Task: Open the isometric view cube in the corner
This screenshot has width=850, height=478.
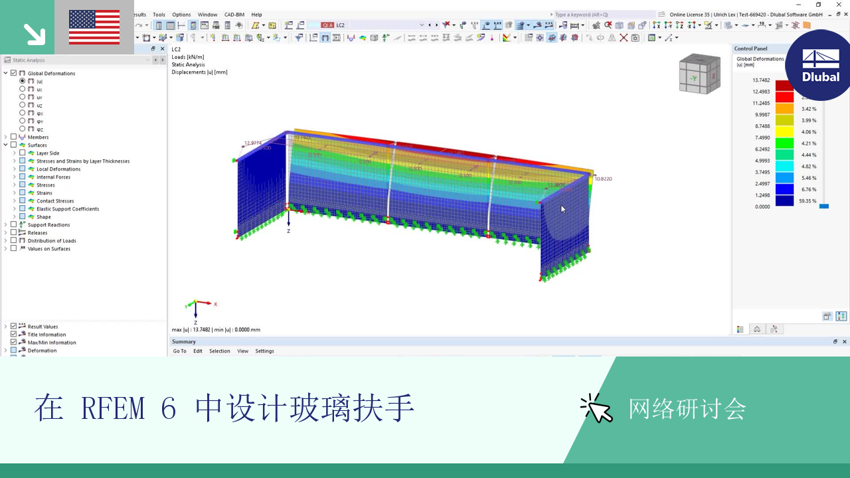Action: point(699,74)
